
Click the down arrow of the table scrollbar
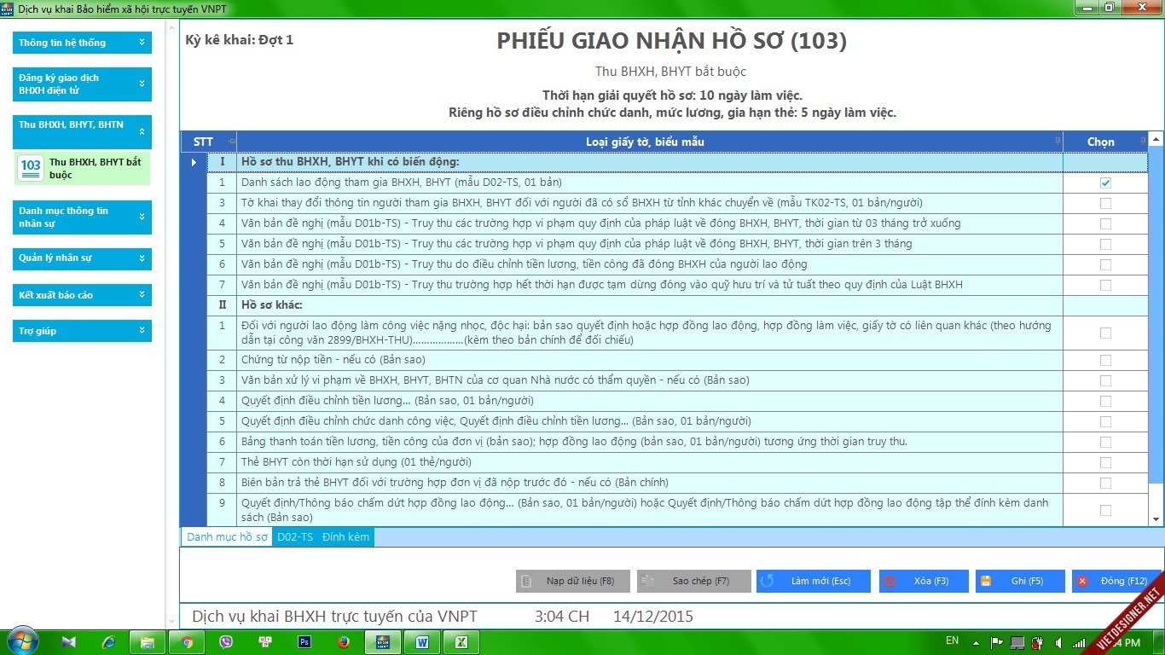[x=1156, y=519]
